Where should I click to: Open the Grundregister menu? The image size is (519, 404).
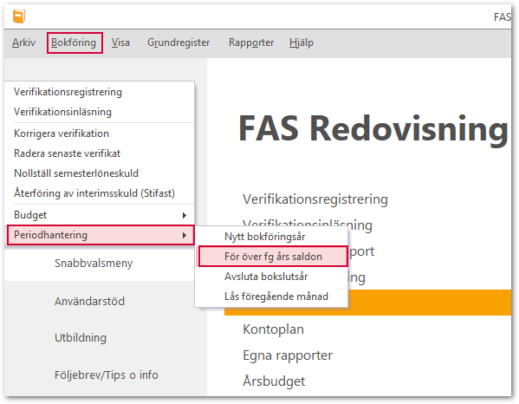tap(178, 42)
